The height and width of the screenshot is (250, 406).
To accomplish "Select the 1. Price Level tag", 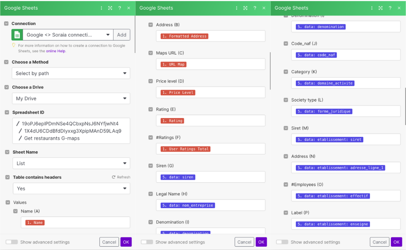I will [178, 92].
